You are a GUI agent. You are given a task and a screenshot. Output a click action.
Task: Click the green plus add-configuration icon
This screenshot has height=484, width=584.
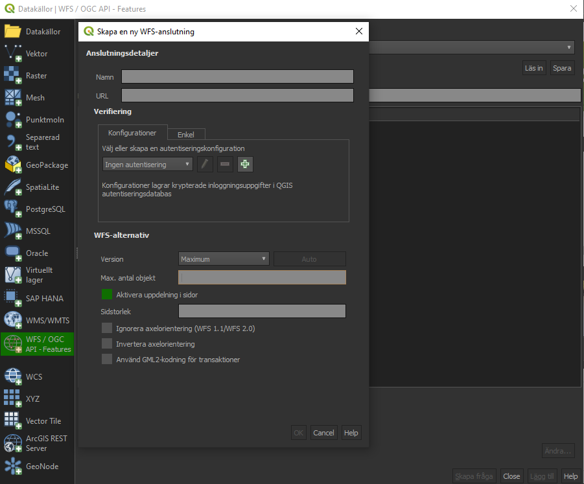(x=245, y=164)
